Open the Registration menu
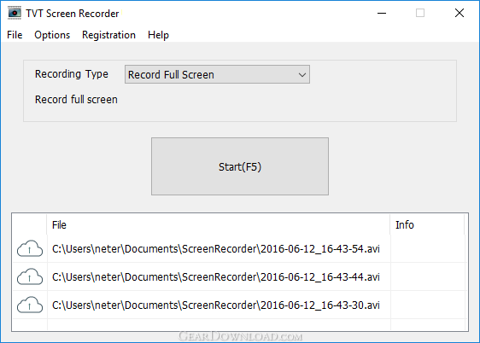Image resolution: width=480 pixels, height=343 pixels. click(108, 35)
